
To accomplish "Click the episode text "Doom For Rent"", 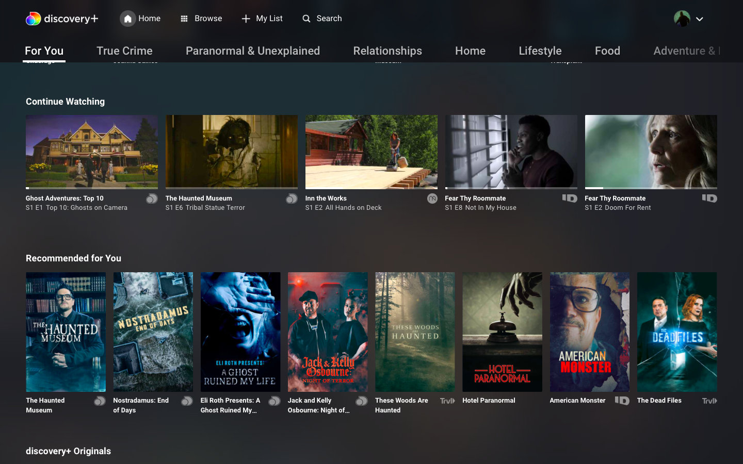I will click(x=628, y=208).
